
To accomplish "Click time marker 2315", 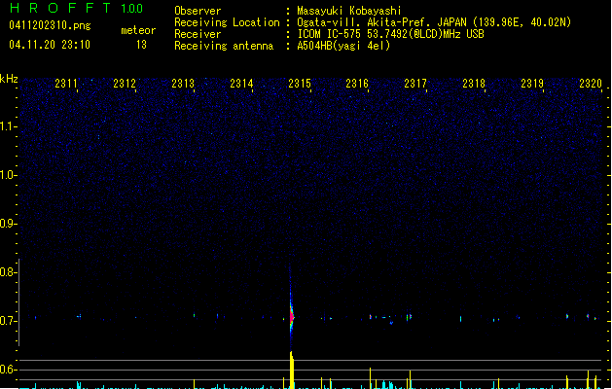I will [x=300, y=84].
